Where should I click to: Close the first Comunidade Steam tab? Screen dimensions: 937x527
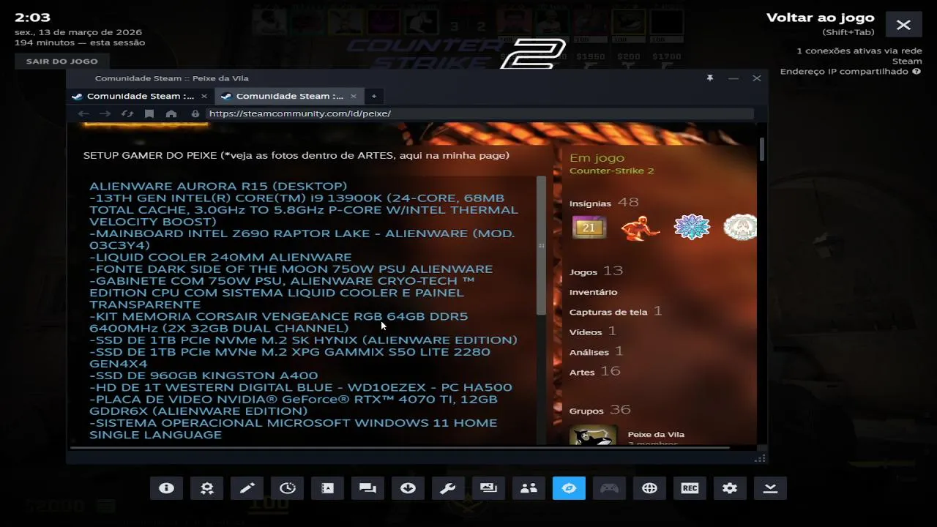coord(204,96)
